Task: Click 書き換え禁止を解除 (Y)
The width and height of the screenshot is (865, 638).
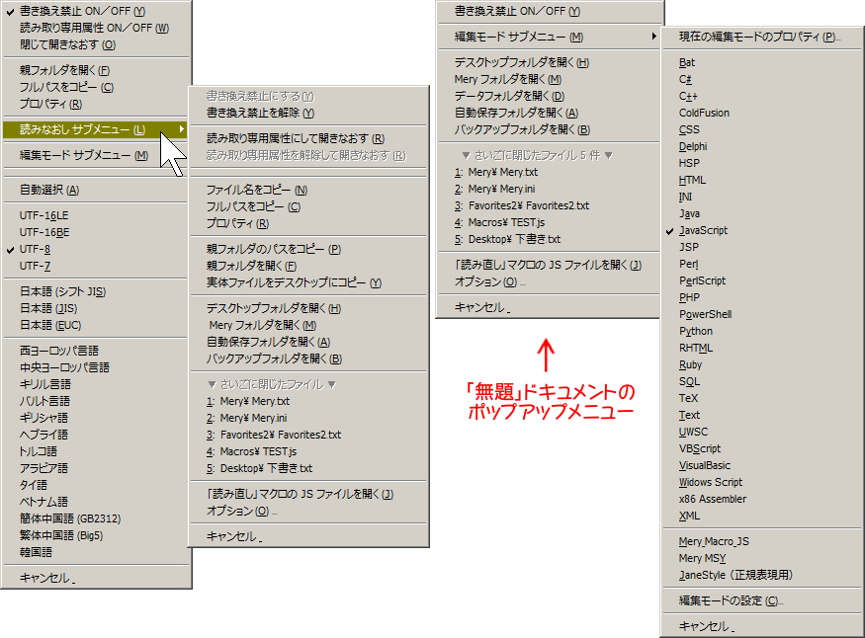Action: point(259,113)
